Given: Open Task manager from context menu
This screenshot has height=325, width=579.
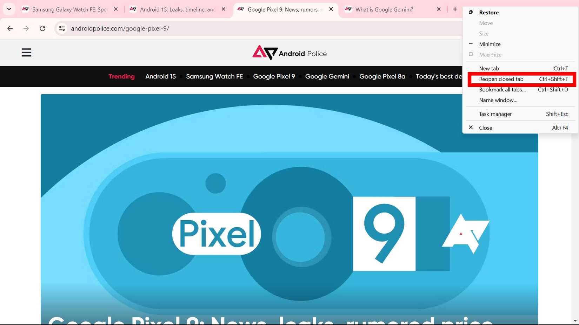Looking at the screenshot, I should click(x=495, y=114).
